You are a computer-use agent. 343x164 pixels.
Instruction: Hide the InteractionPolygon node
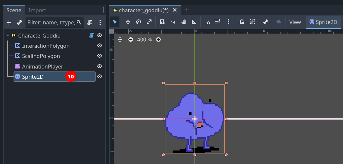point(100,45)
